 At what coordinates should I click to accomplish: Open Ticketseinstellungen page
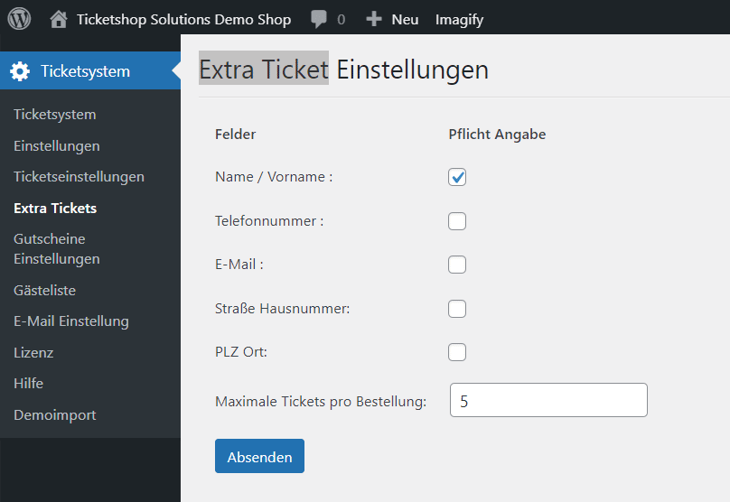tap(80, 177)
